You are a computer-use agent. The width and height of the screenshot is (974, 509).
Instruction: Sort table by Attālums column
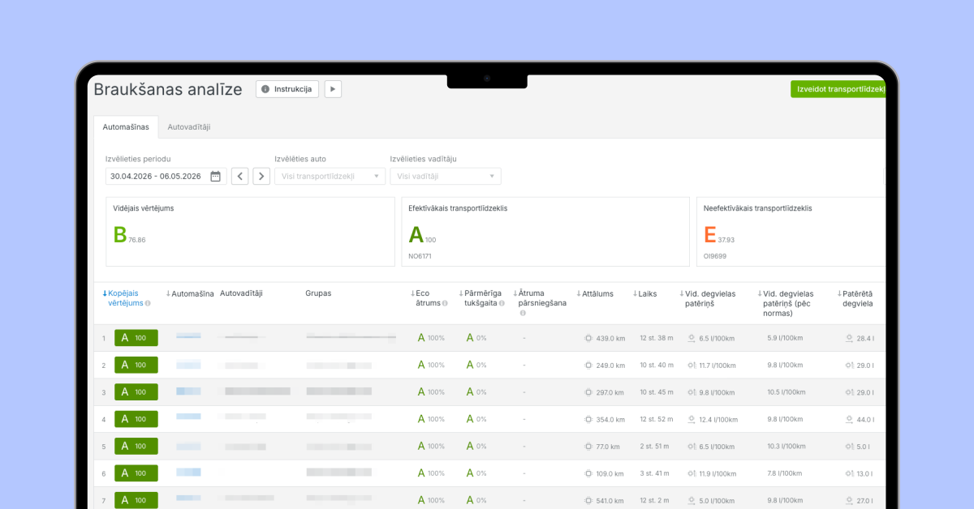pyautogui.click(x=595, y=293)
